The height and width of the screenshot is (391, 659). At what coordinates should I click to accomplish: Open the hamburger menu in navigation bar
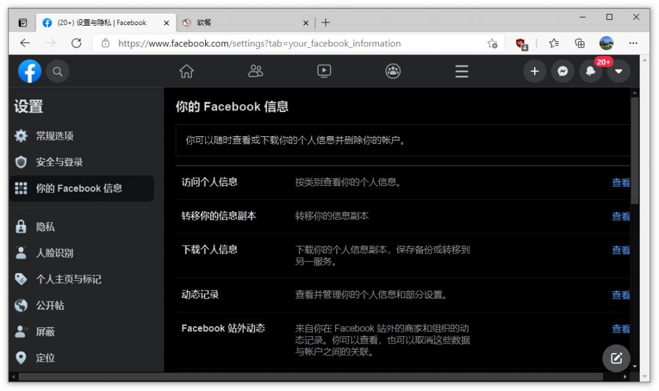point(461,71)
